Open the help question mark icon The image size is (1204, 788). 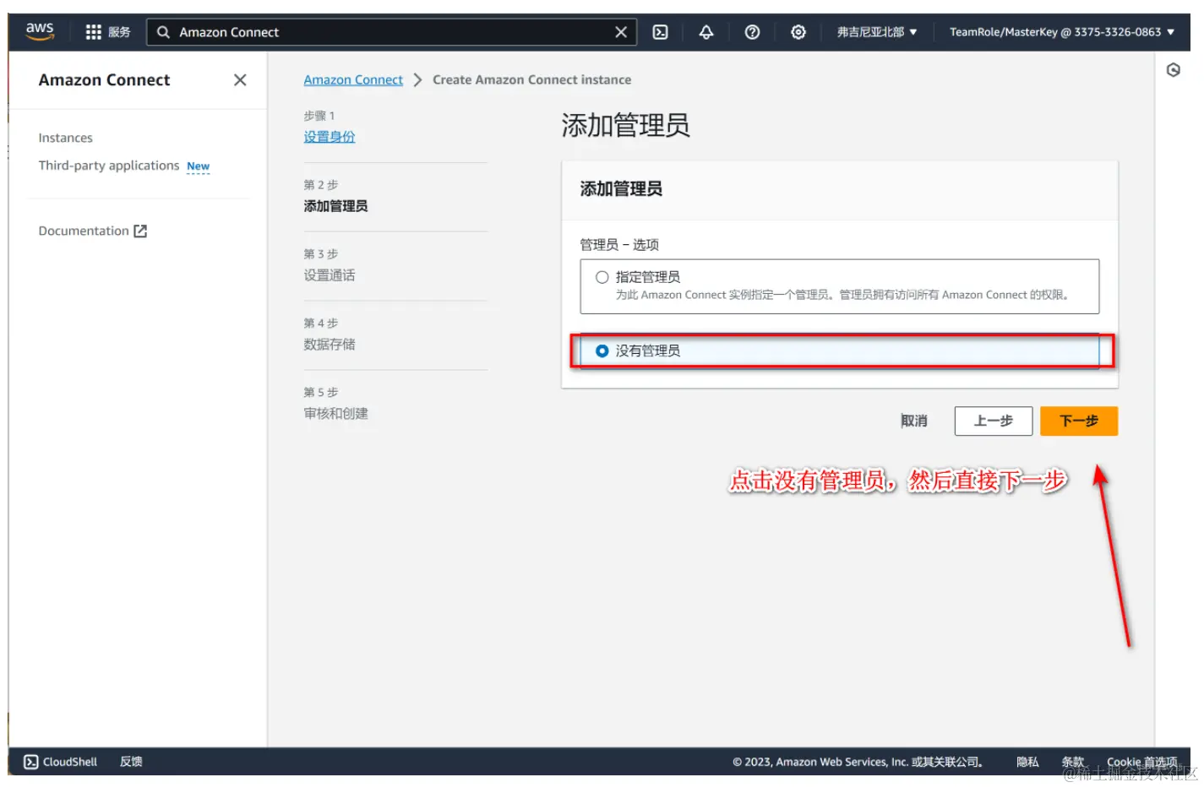pos(752,32)
